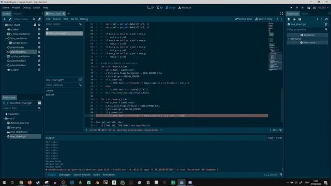Toggle visibility of x_label node
331x186 pixels.
coord(39,70)
